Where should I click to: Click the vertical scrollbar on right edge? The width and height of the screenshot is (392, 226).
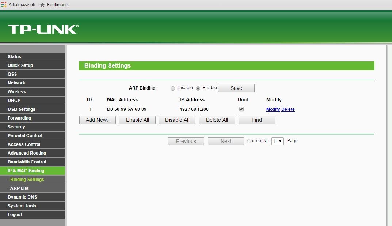[x=387, y=136]
